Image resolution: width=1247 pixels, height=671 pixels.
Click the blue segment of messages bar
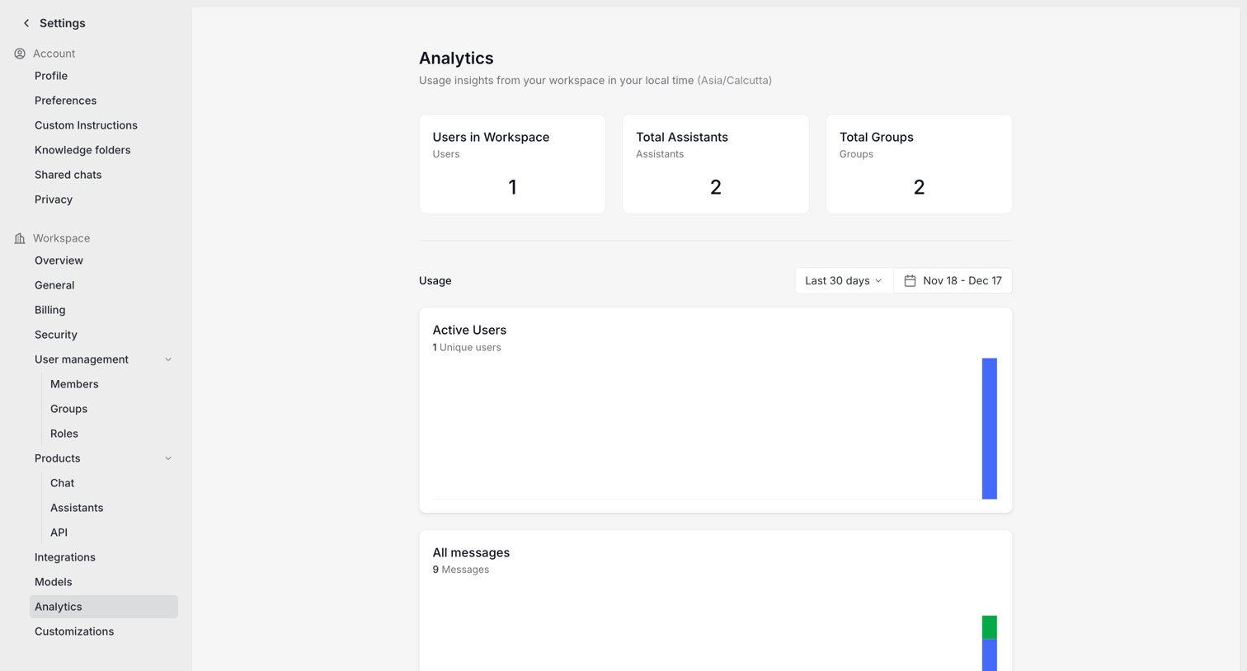(990, 655)
